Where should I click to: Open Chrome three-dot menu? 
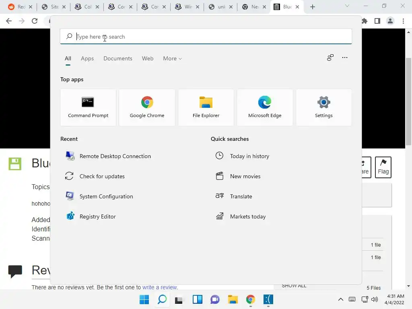(x=403, y=21)
